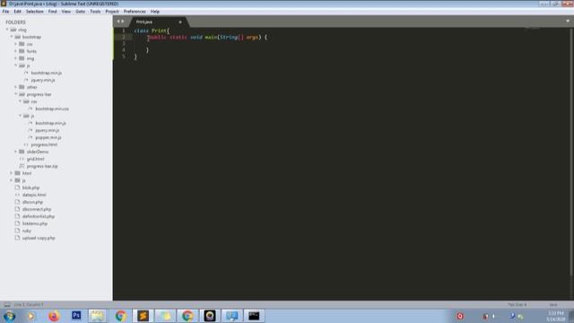
Task: Expand the fonts folder arrow
Action: tap(16, 51)
